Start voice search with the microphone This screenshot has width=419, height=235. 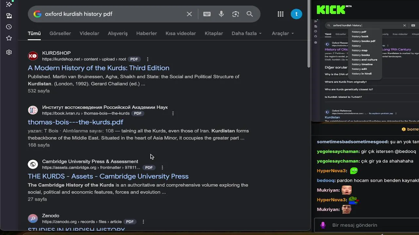(221, 14)
